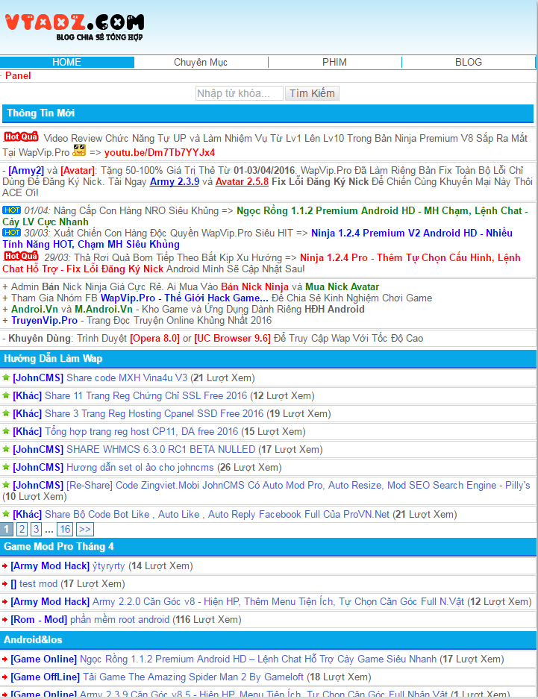
Task: Click the Android&Ios section header
Action: point(268,640)
